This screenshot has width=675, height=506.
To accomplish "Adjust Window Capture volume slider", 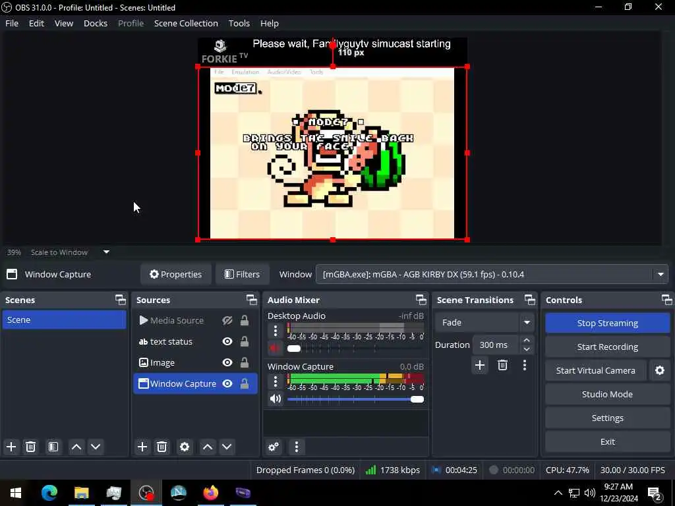I will tap(355, 399).
